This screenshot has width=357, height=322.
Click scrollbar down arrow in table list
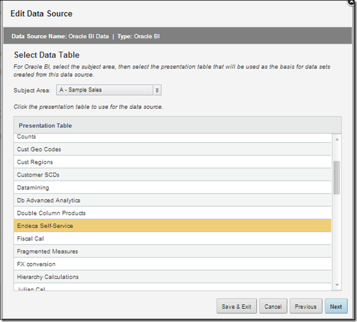pyautogui.click(x=337, y=285)
